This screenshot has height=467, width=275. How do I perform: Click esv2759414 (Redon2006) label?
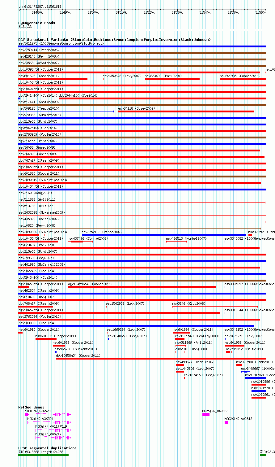click(39, 50)
